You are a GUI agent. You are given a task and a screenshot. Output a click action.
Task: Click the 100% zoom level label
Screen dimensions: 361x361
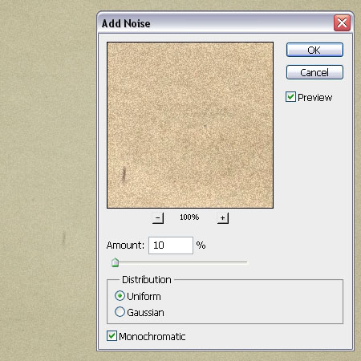pyautogui.click(x=189, y=217)
